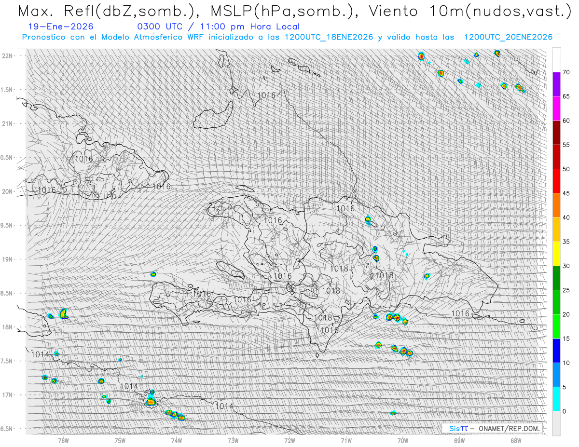Select the cyan 0-5 dBZ colorbar segment

[x=556, y=399]
